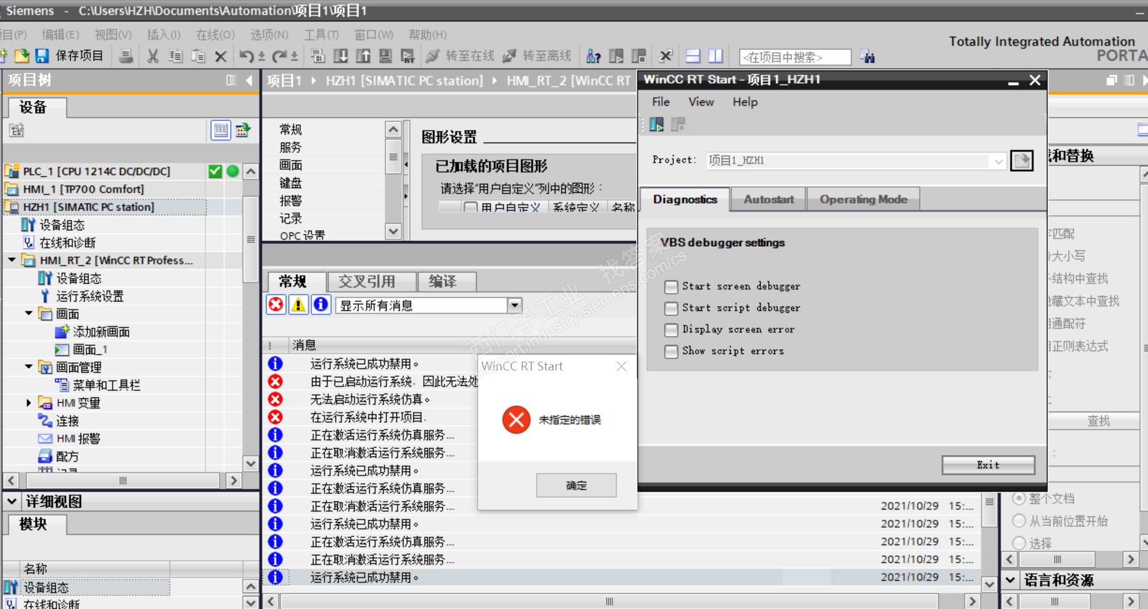Screen dimensions: 1148x609
Task: Click the print icon in the toolbar
Action: tap(126, 56)
